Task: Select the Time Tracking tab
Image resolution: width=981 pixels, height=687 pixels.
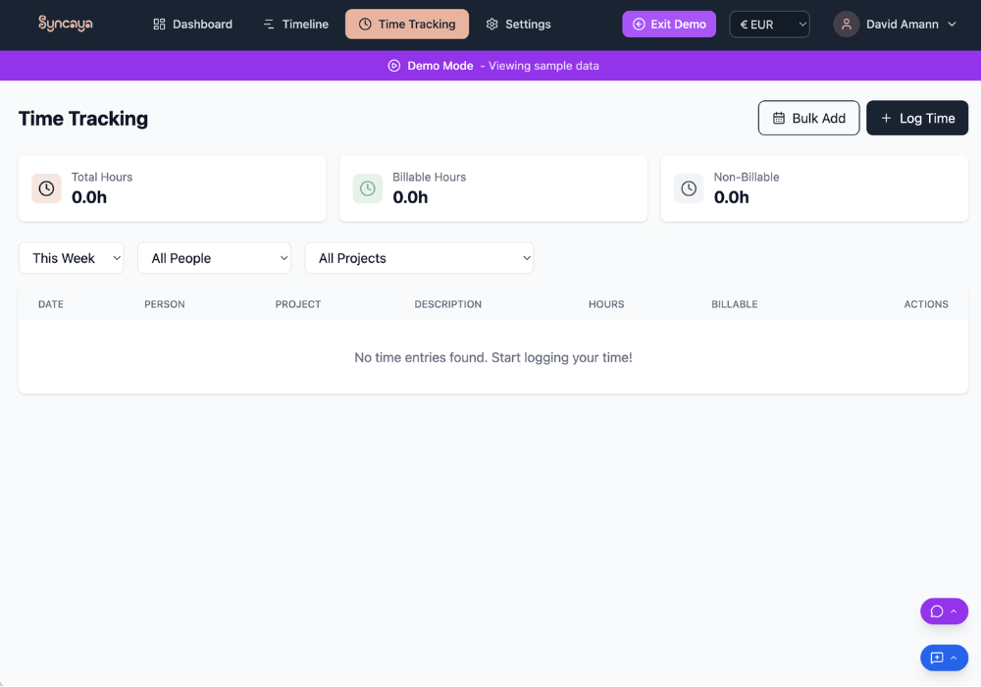Action: click(406, 25)
